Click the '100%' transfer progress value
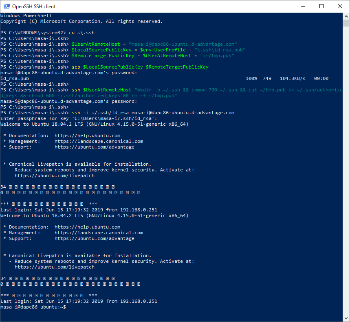This screenshot has height=322, width=350. (x=251, y=78)
